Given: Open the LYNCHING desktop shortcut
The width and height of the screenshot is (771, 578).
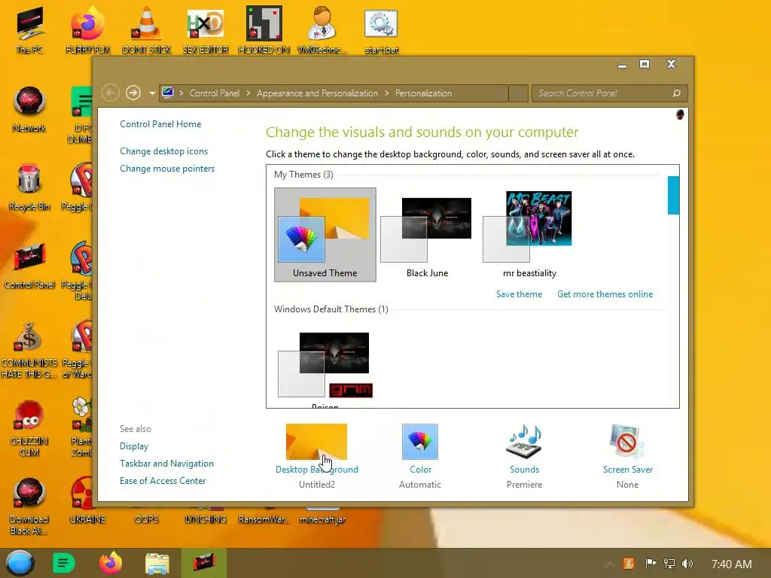Looking at the screenshot, I should point(205,519).
